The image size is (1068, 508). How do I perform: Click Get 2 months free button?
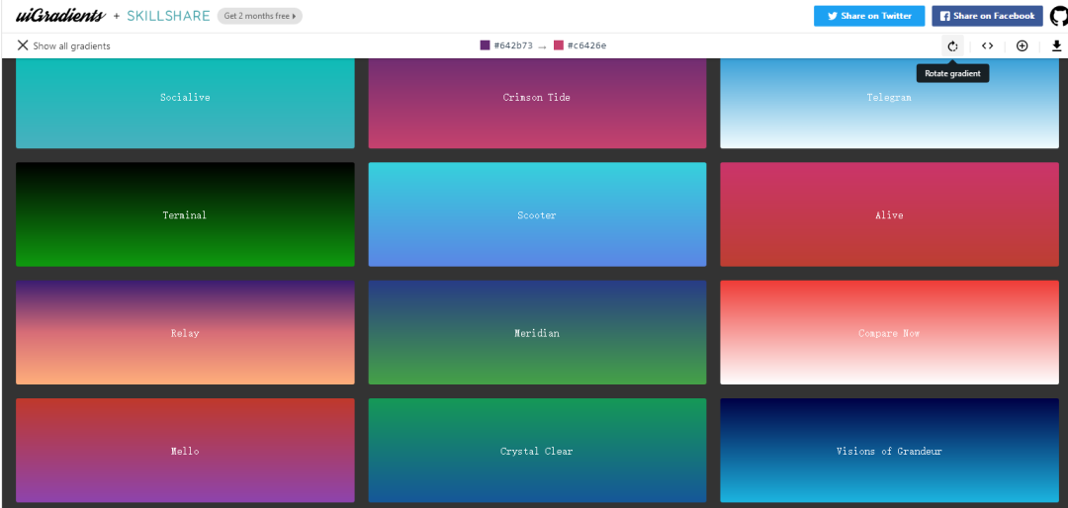pyautogui.click(x=259, y=16)
